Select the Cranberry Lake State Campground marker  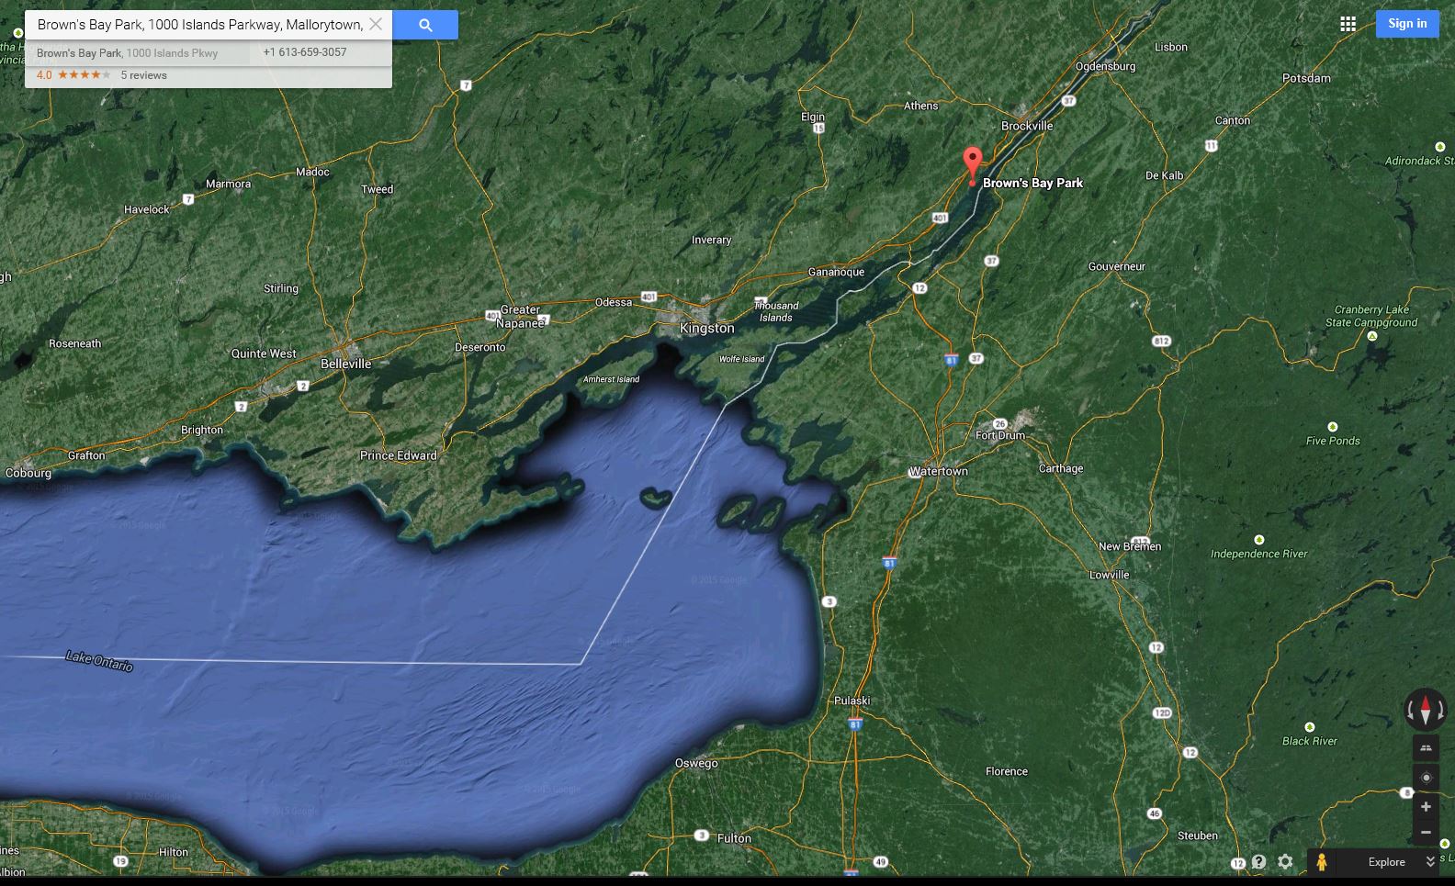pyautogui.click(x=1372, y=336)
